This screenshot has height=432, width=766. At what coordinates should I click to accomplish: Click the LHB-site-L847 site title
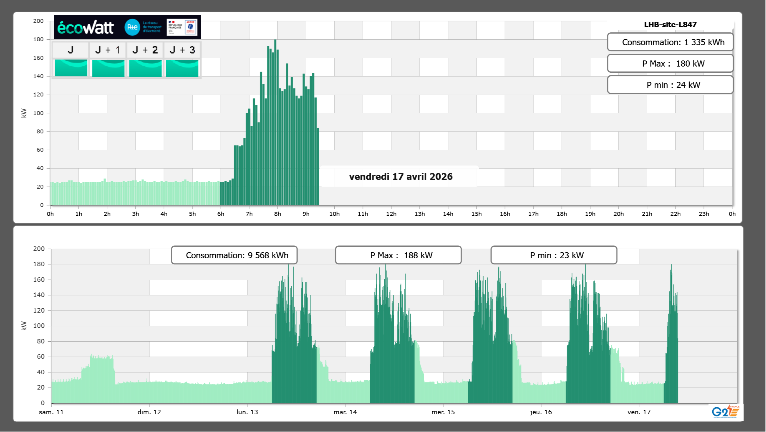pyautogui.click(x=670, y=24)
